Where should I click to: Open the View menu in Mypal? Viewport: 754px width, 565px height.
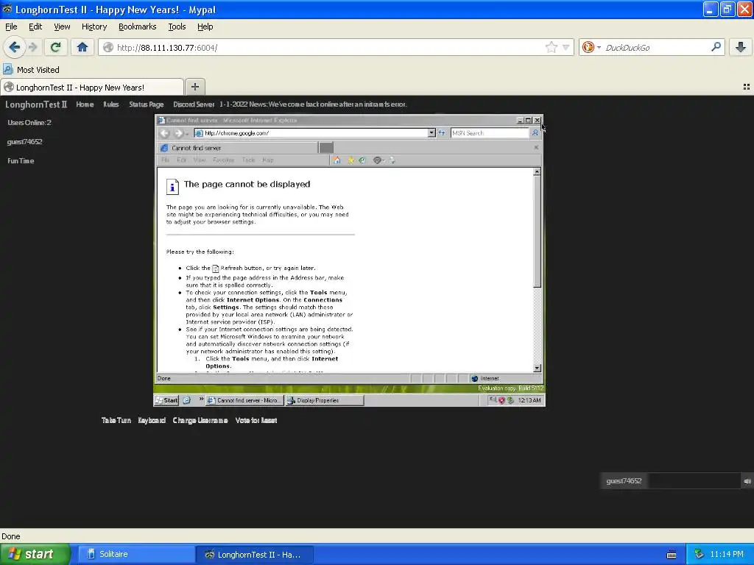coord(62,27)
